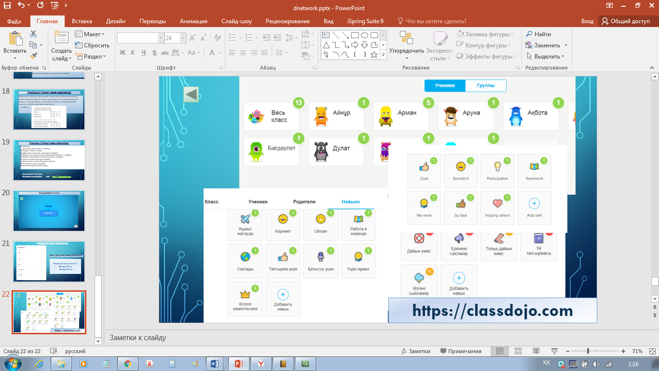The width and height of the screenshot is (659, 371).
Task: Toggle underline (Ч) formatting
Action: coord(144,53)
